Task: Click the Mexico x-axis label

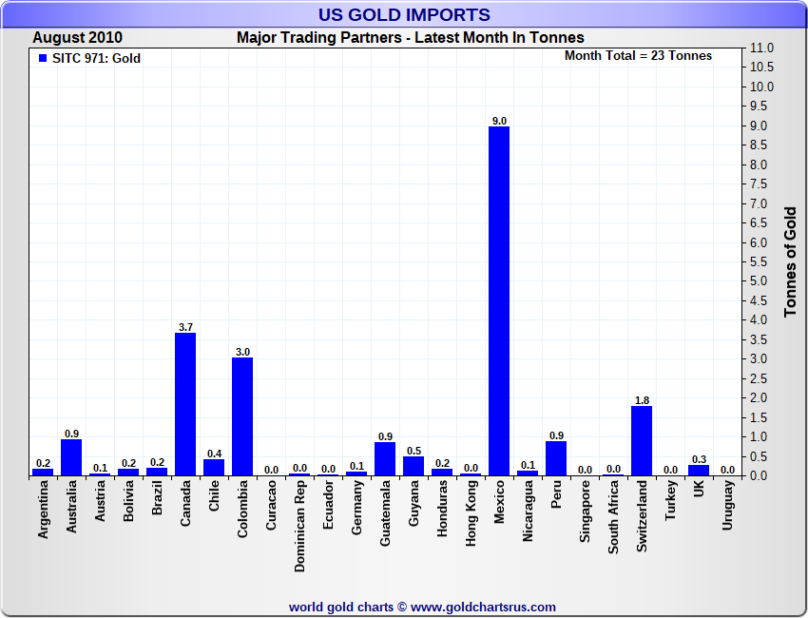Action: tap(499, 501)
